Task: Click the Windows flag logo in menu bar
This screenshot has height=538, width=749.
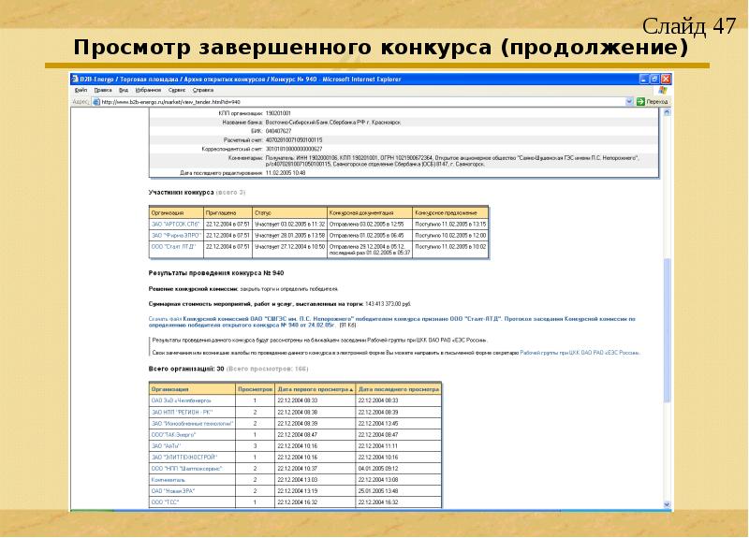Action: pyautogui.click(x=665, y=91)
